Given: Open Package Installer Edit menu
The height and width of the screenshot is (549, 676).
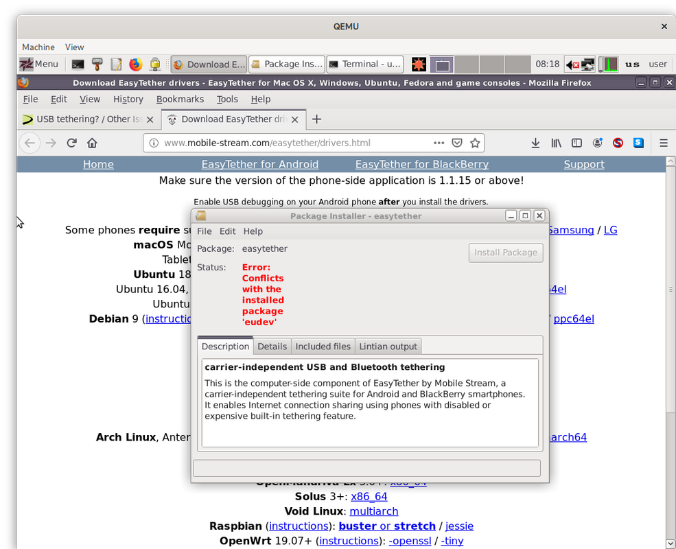Looking at the screenshot, I should pos(227,231).
